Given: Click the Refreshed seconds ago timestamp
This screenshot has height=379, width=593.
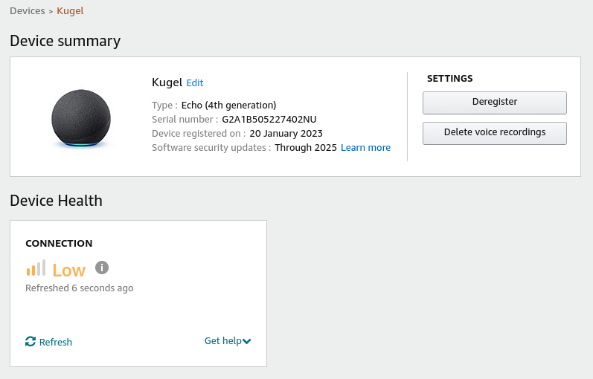Looking at the screenshot, I should coord(79,288).
